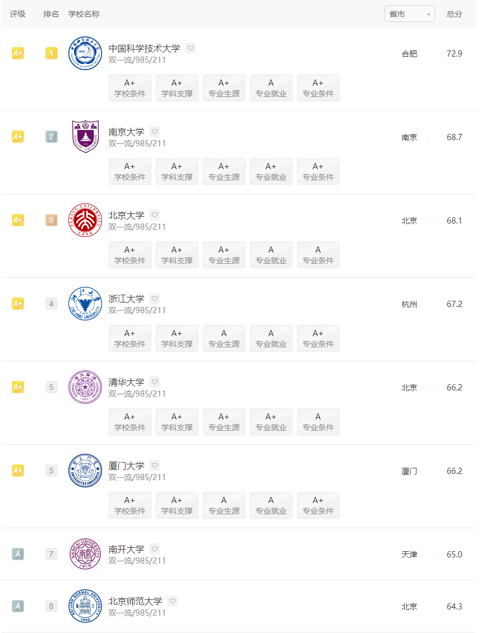Click the Zhejiang University eagle logo
482x633 pixels.
pos(85,304)
